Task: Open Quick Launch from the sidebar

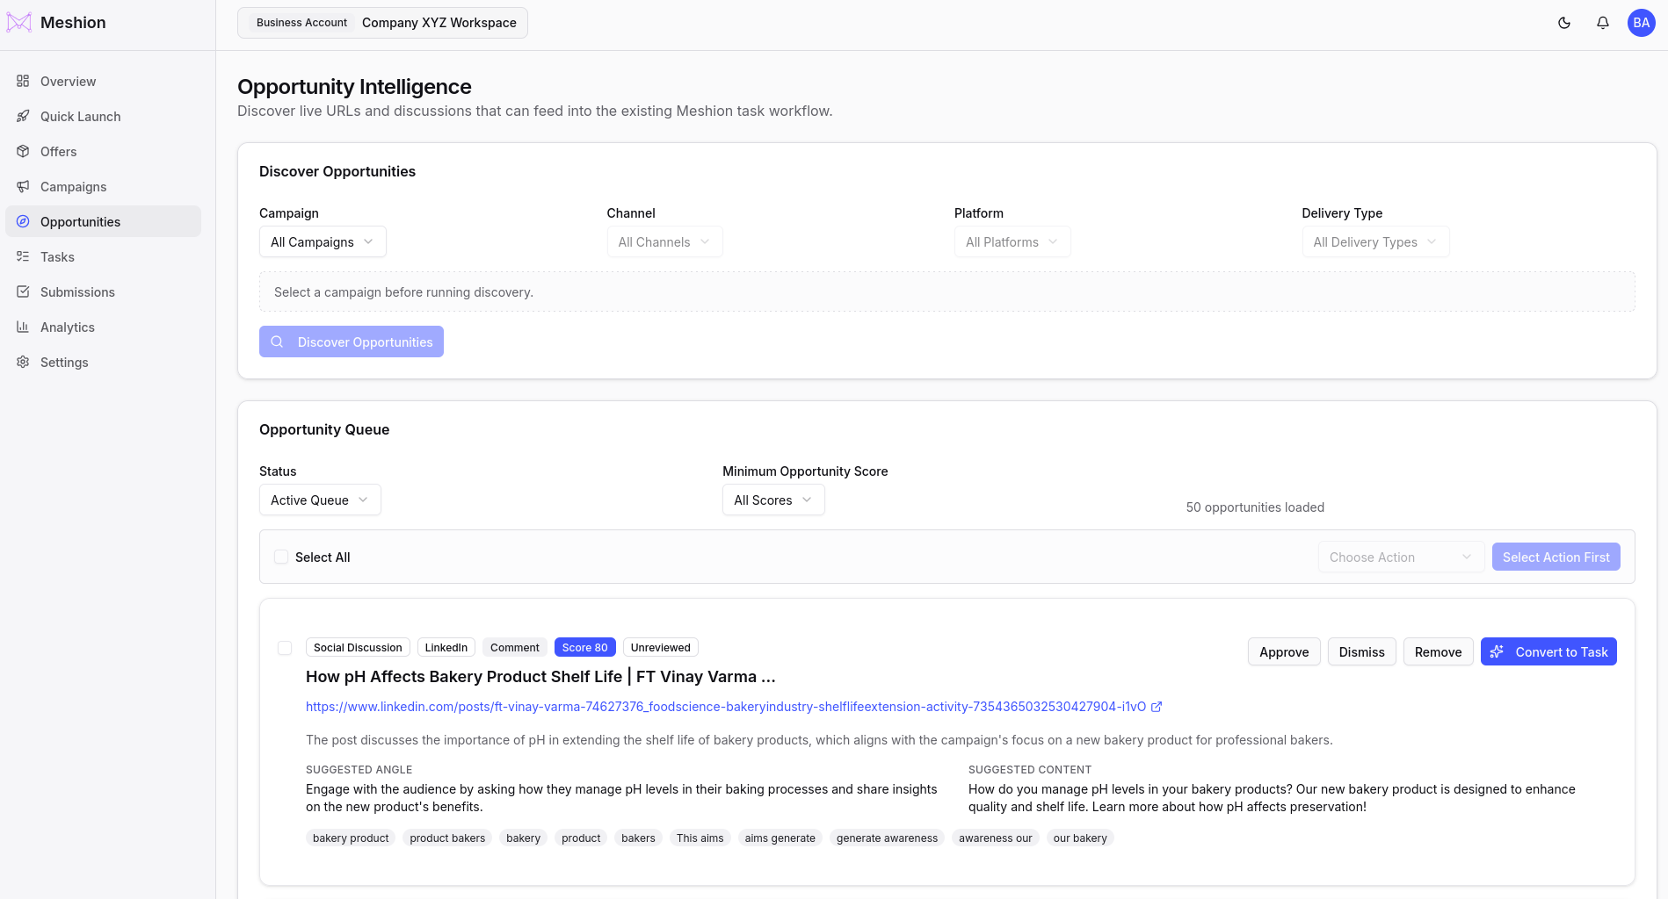Action: (x=103, y=116)
